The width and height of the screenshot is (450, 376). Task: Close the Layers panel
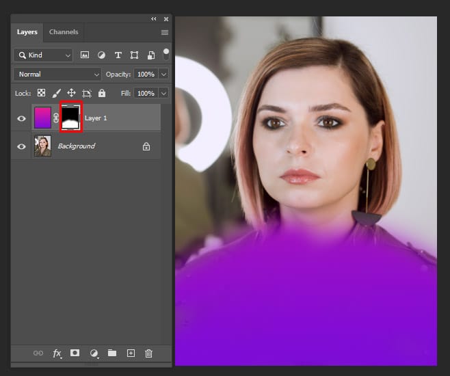(166, 19)
